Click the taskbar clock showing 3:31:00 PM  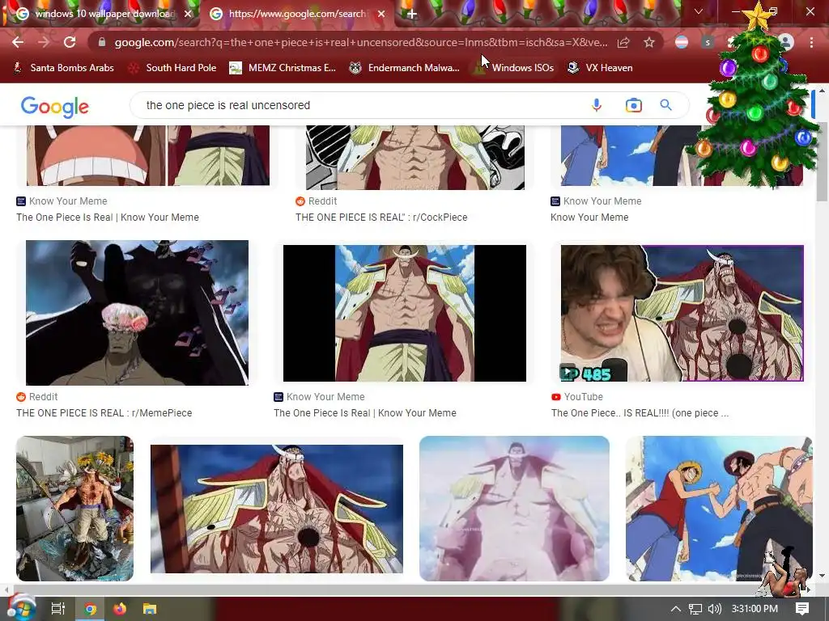click(755, 609)
